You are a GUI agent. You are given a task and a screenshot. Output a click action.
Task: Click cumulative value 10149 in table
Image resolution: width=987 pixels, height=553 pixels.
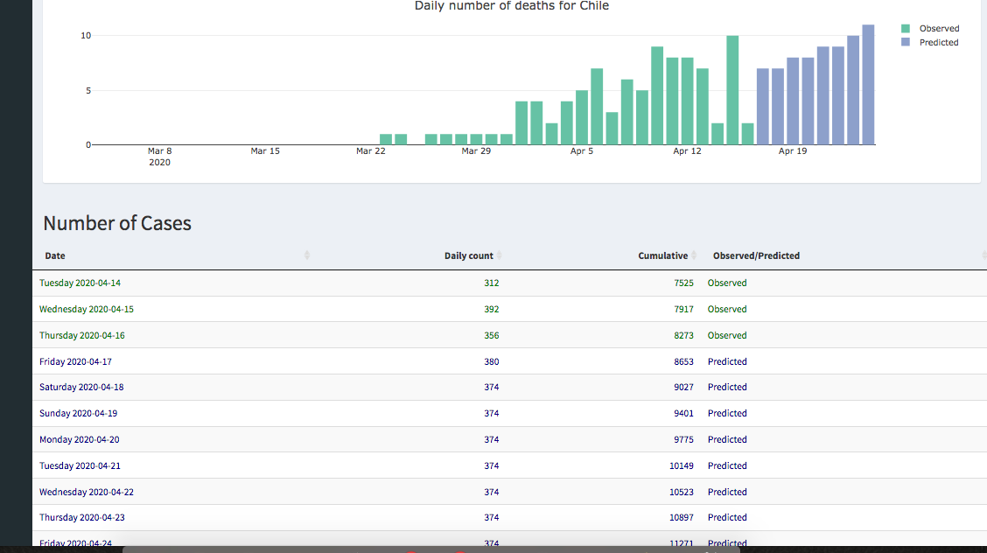[x=681, y=465]
